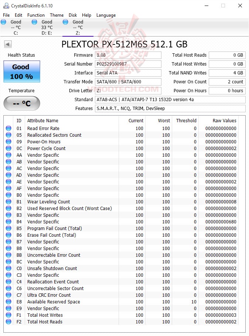249x336 pixels.
Task: Click status orb for Read Error Rate
Action: pos(8,128)
